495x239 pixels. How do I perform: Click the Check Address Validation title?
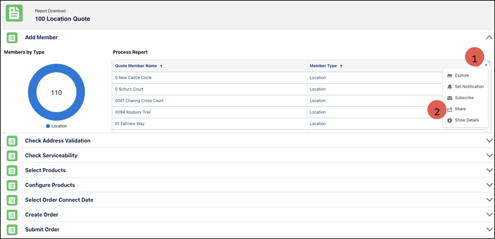[58, 140]
